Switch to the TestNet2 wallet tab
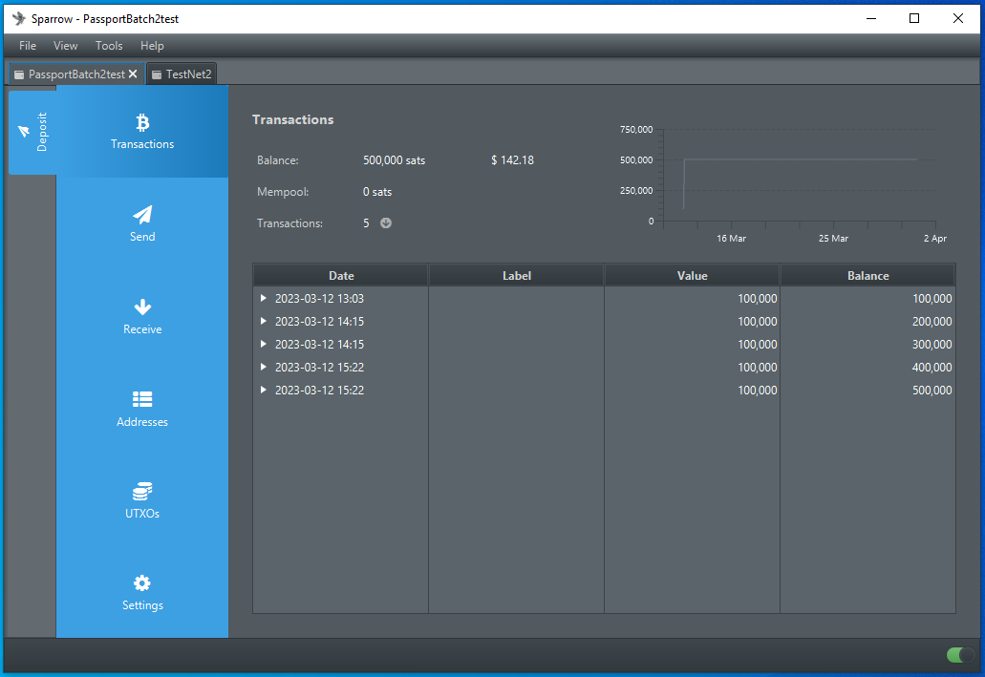 [182, 74]
